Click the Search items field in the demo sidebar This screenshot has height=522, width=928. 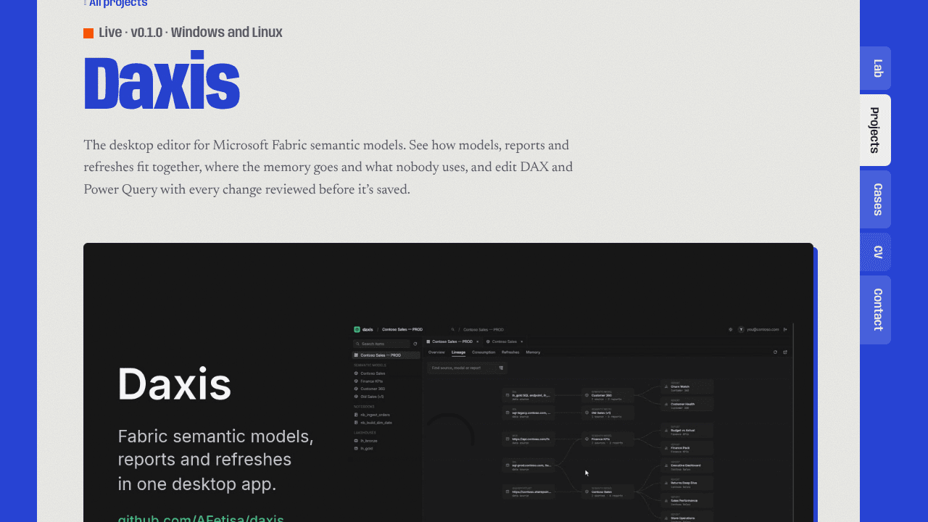pyautogui.click(x=381, y=344)
